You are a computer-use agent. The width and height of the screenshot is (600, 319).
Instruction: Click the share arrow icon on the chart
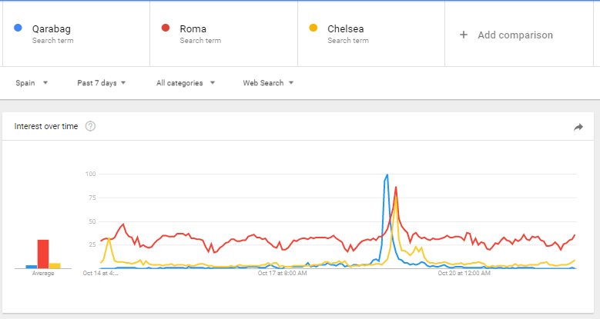pyautogui.click(x=578, y=127)
